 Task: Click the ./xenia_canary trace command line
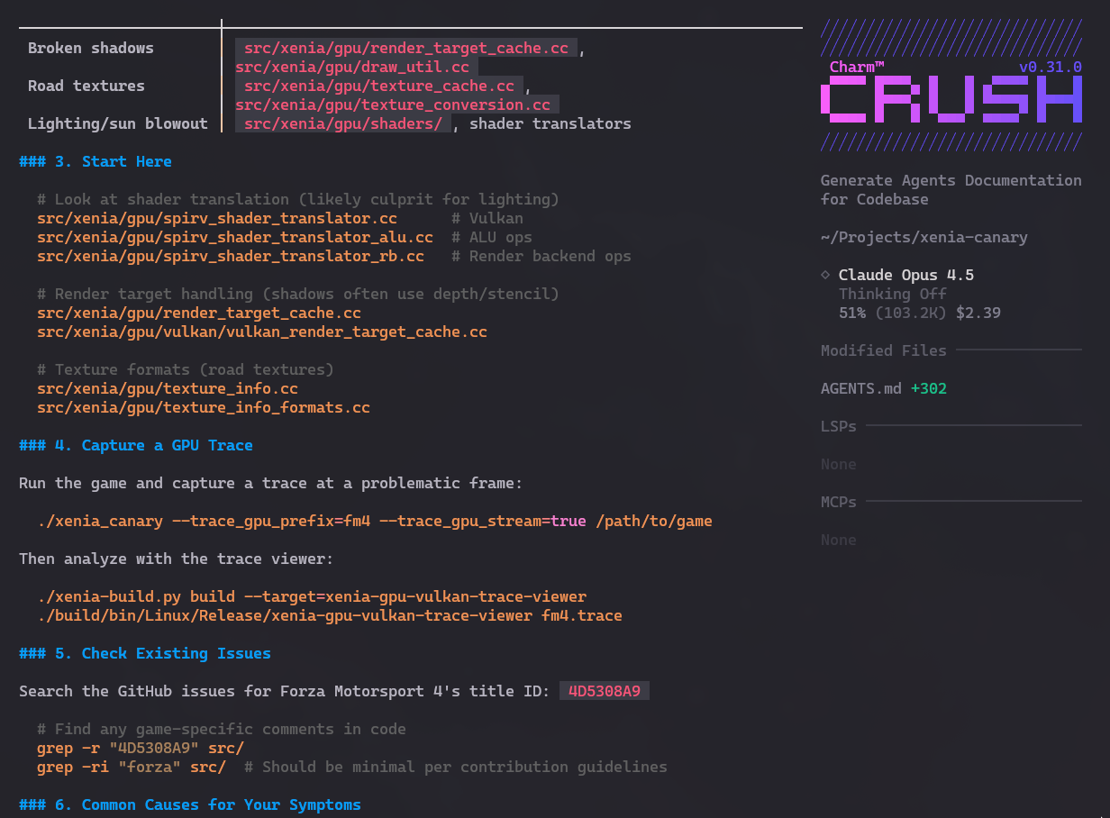(x=374, y=521)
